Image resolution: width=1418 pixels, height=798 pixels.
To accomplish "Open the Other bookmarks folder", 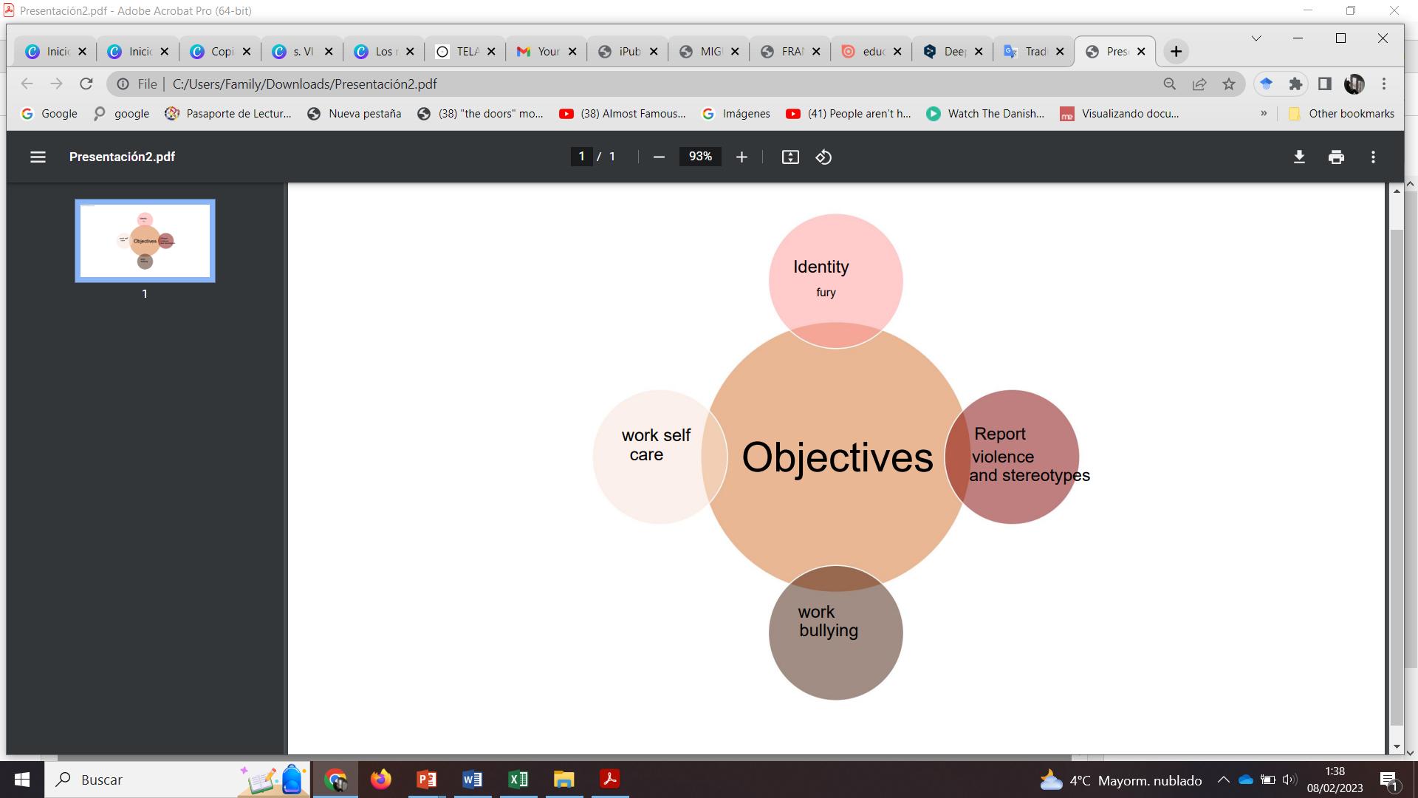I will click(1341, 113).
